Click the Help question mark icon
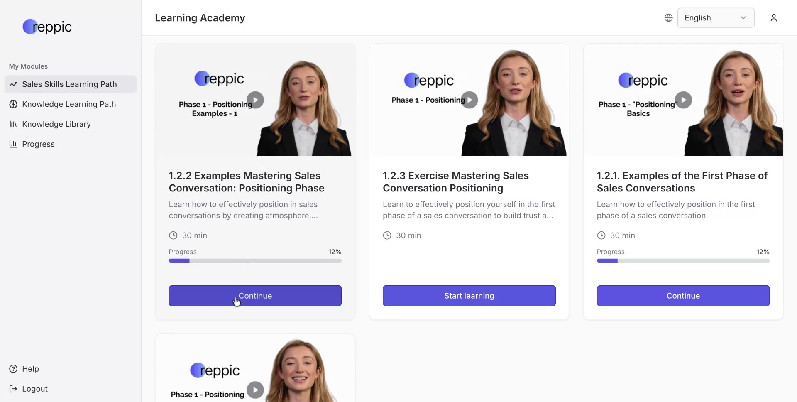The width and height of the screenshot is (797, 402). pos(13,369)
